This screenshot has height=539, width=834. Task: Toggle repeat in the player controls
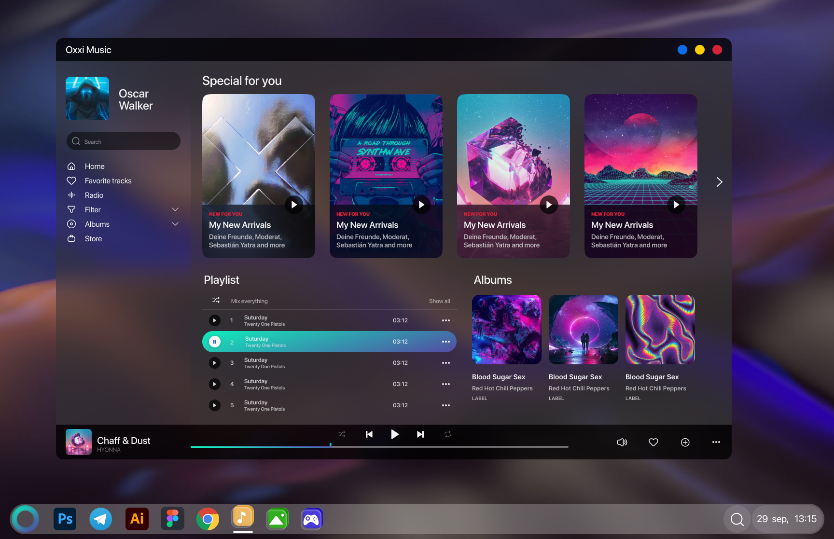[x=448, y=434]
